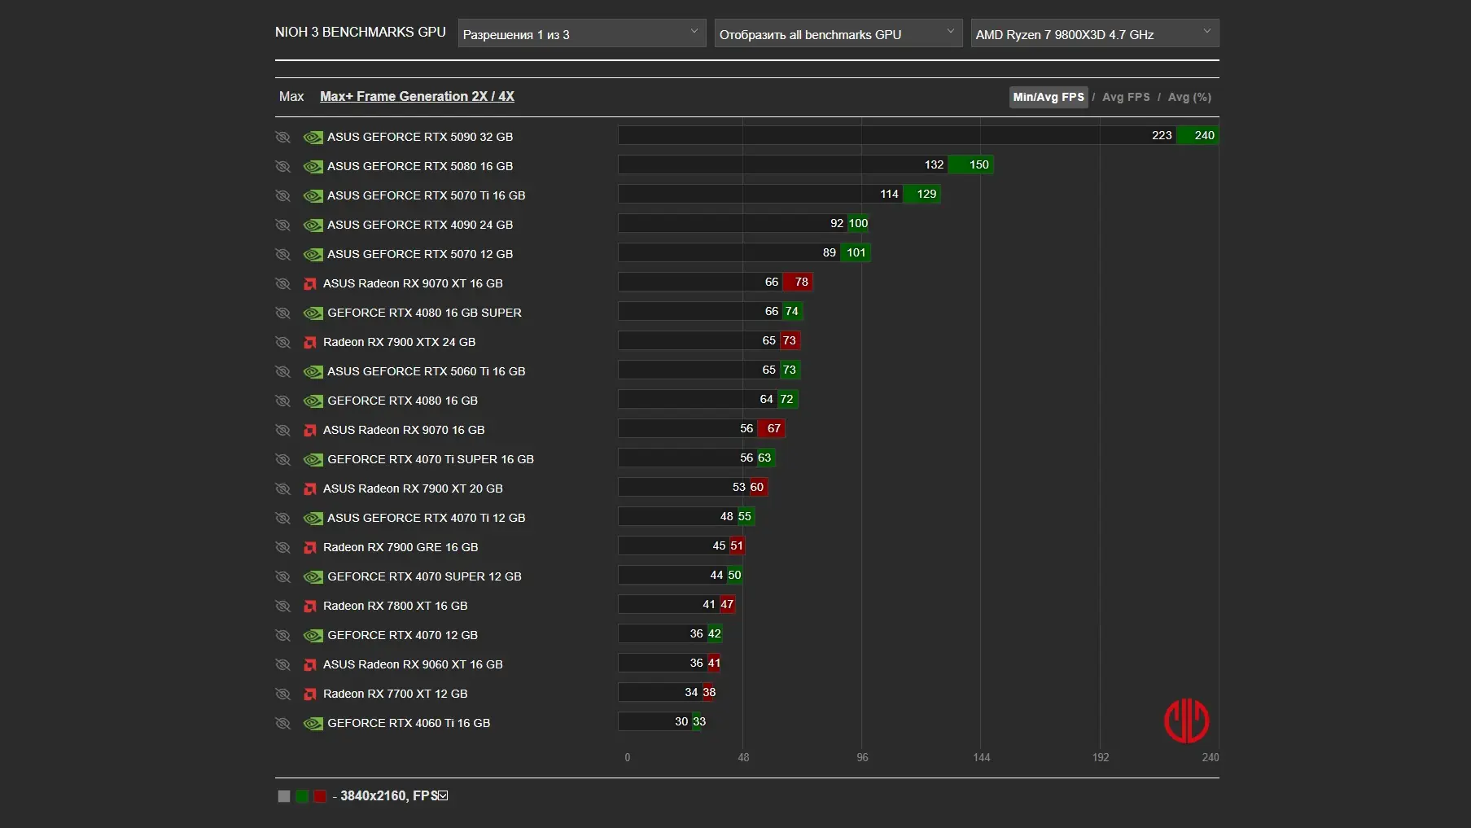Click the eye icon for ASUS Radeon RX 9070 16 GB
The height and width of the screenshot is (828, 1471).
coord(282,430)
